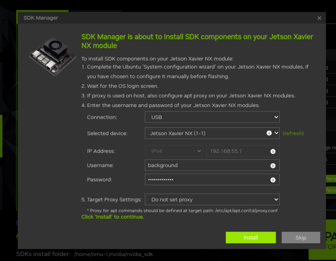Open the IPv4 address type dropdown
This screenshot has width=336, height=261.
174,151
